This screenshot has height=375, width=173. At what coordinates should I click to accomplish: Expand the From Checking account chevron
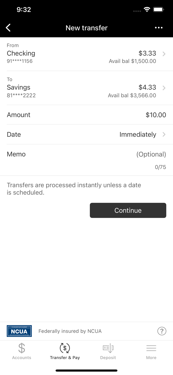[164, 54]
